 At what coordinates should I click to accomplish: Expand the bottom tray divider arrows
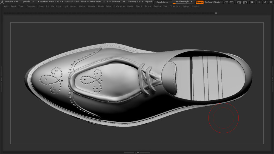pos(137,153)
